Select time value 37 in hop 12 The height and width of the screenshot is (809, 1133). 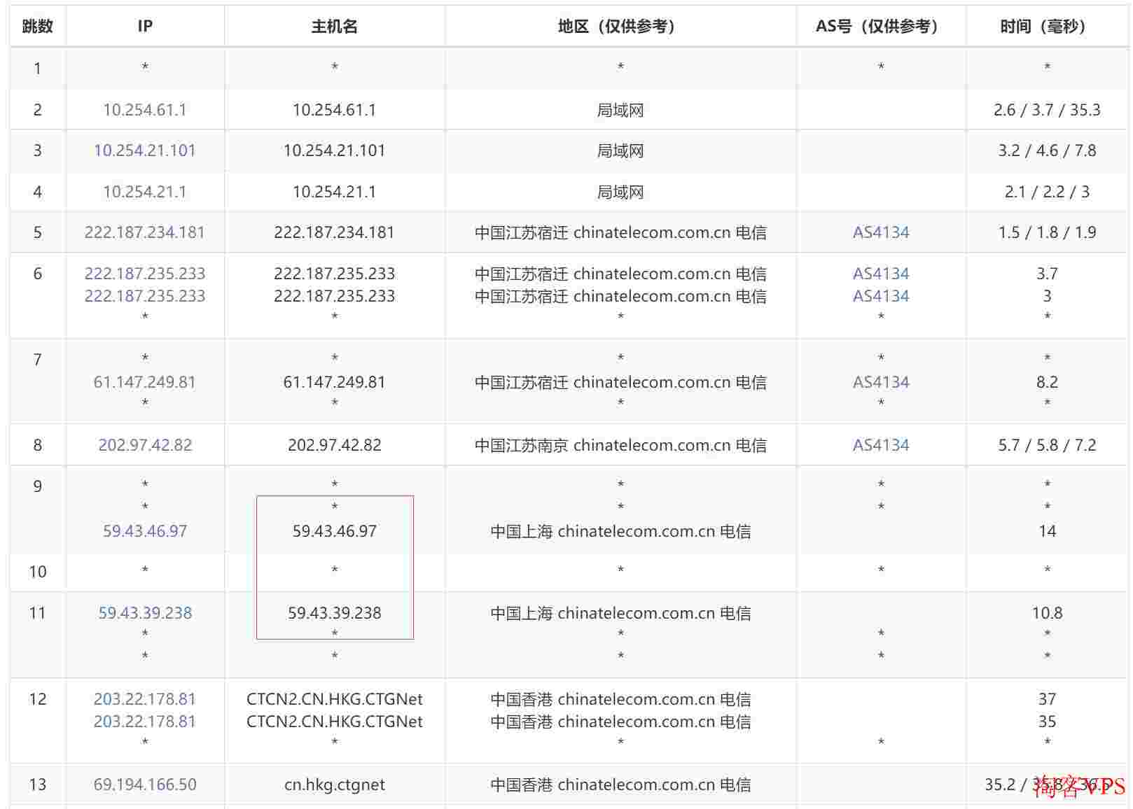(x=1047, y=699)
